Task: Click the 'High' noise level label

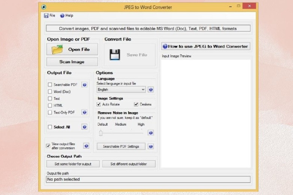Action: 141,124
